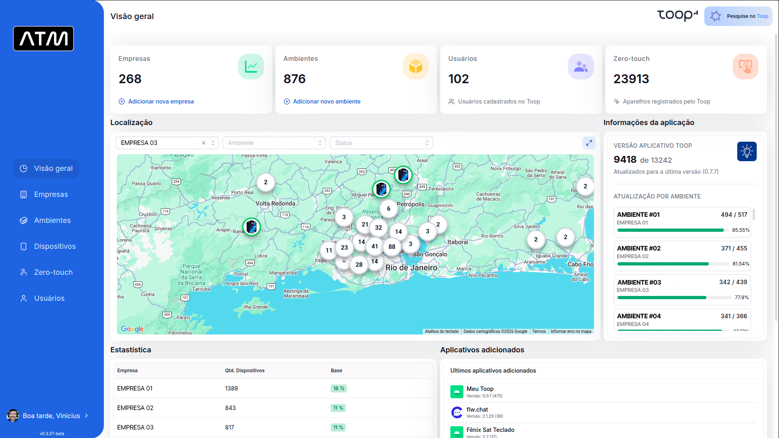Open the Ambiente filter dropdown

(274, 143)
